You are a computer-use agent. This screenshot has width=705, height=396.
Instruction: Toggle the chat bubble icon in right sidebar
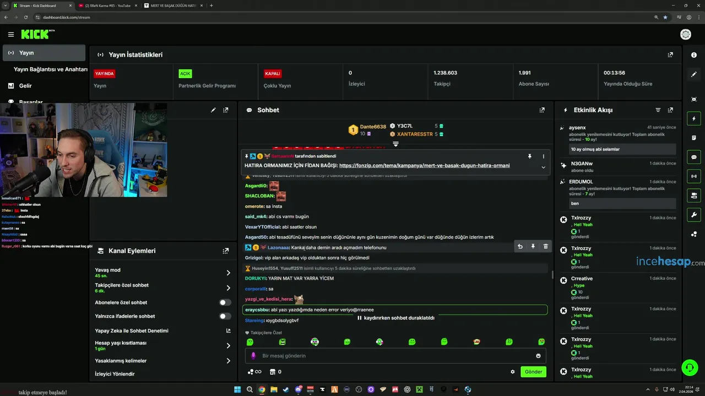click(694, 157)
